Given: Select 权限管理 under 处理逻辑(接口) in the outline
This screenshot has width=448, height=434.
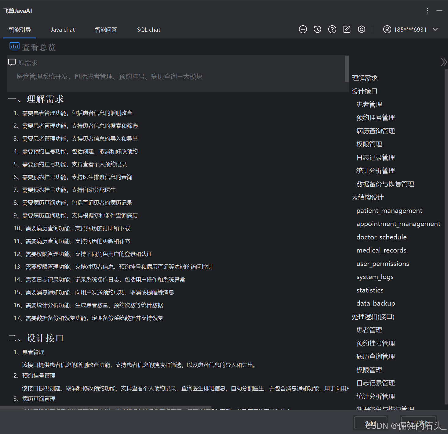Looking at the screenshot, I should point(369,370).
